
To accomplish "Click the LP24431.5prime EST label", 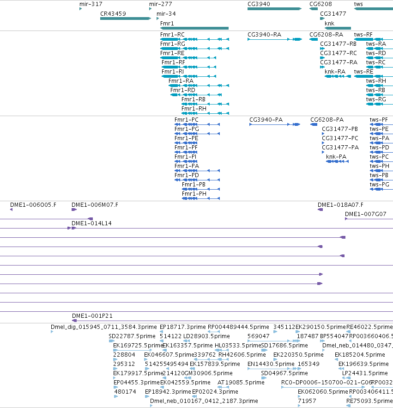I will tap(365, 373).
